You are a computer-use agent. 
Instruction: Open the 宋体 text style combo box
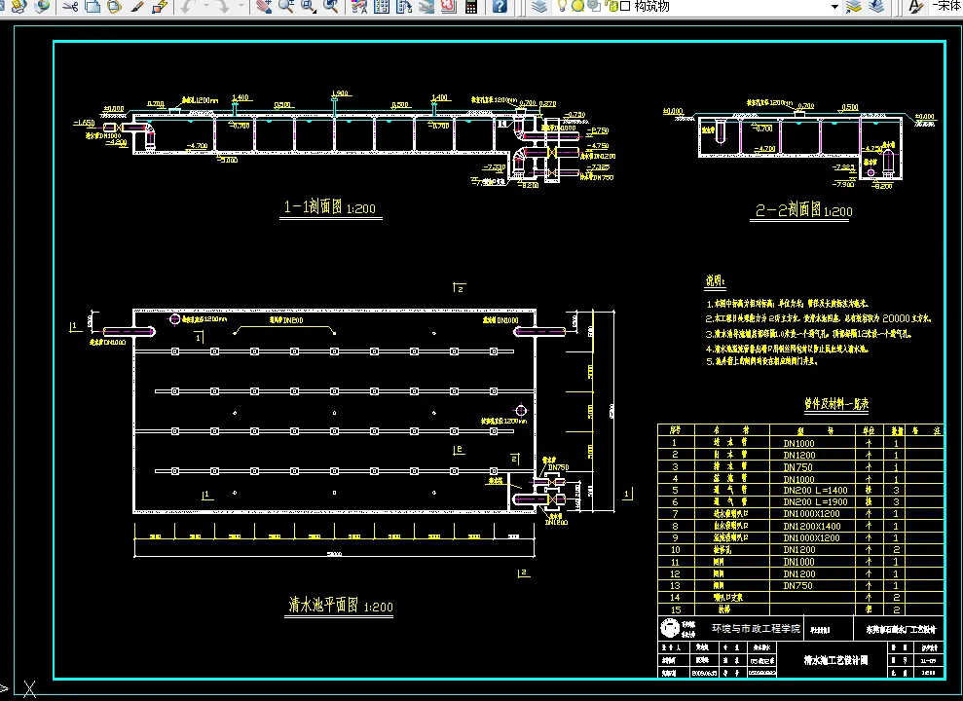946,6
